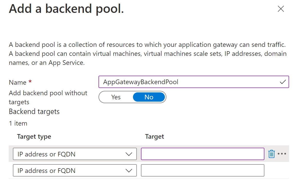Click the validation checkmark in Name field

coord(283,82)
